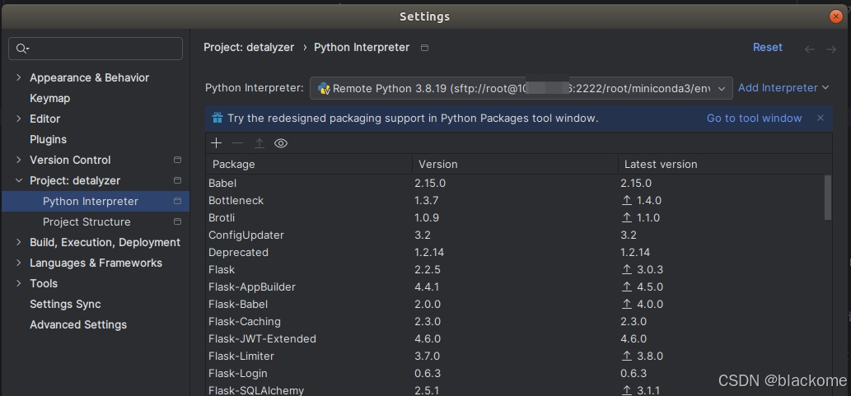Open the Python Interpreter dropdown
Screen dimensions: 851x396
coord(521,88)
